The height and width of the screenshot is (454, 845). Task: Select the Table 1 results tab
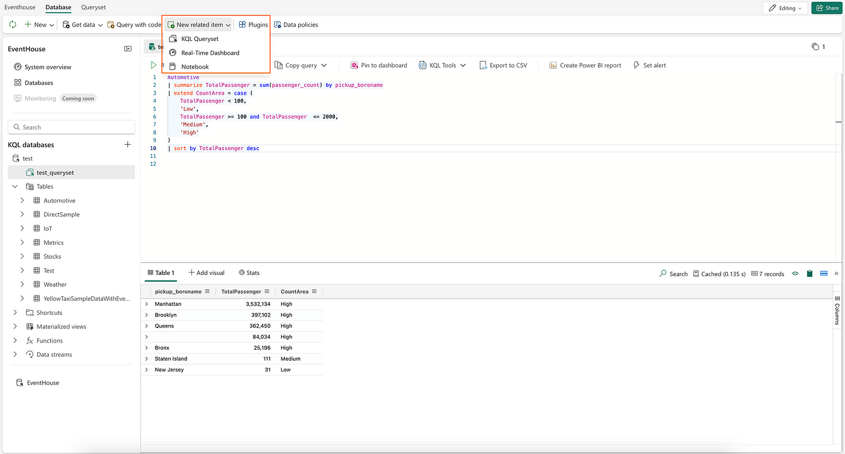161,273
